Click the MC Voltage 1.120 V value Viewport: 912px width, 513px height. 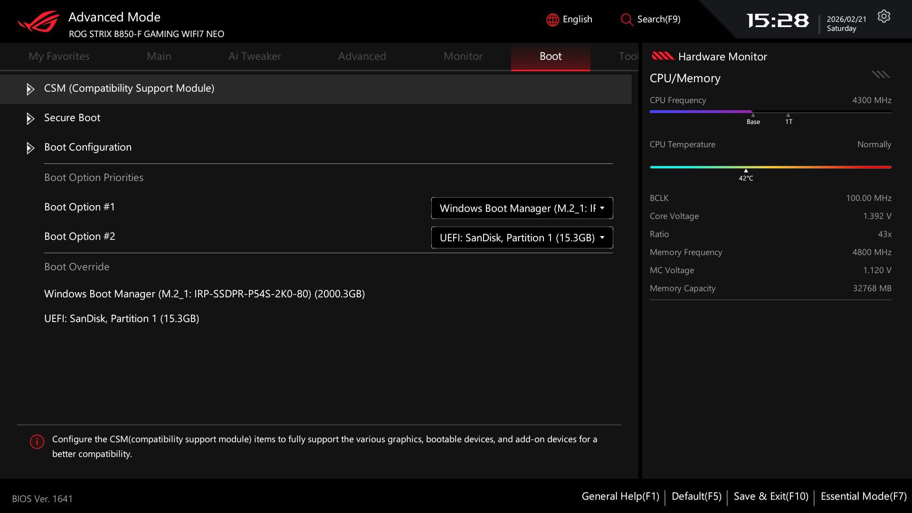pyautogui.click(x=877, y=270)
